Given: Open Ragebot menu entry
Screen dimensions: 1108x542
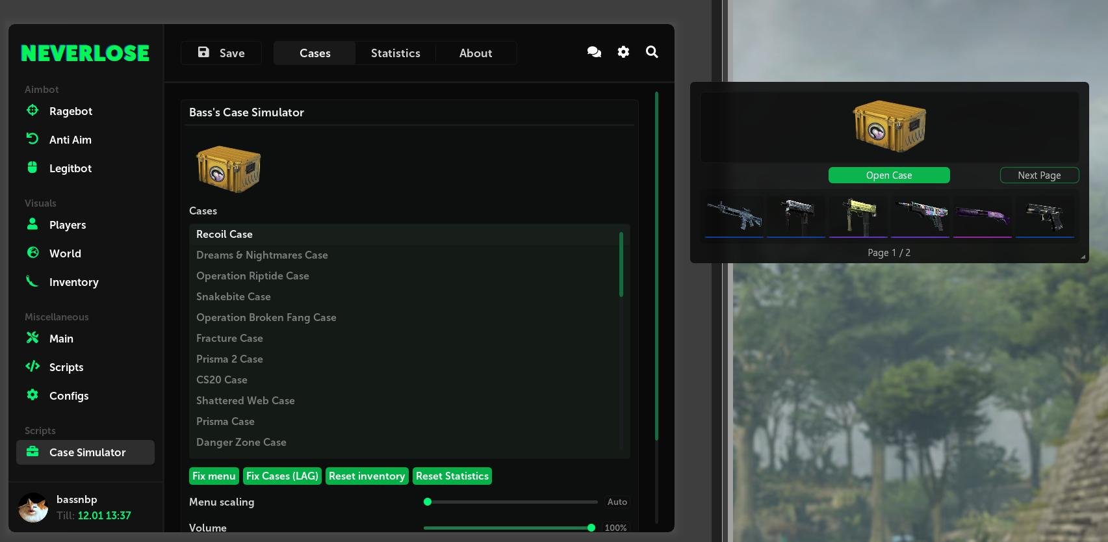Looking at the screenshot, I should (85, 111).
